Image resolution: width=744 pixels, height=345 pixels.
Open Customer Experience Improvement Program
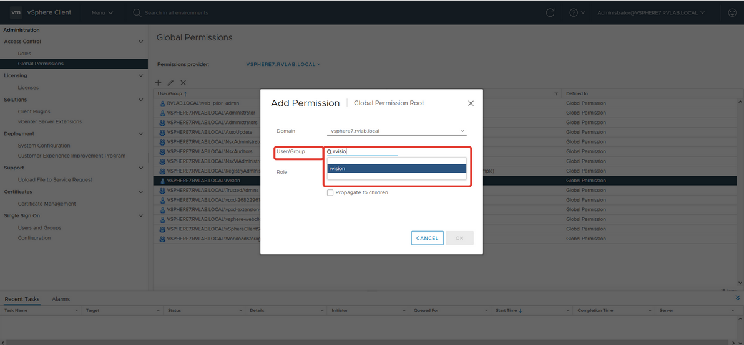[x=72, y=156]
